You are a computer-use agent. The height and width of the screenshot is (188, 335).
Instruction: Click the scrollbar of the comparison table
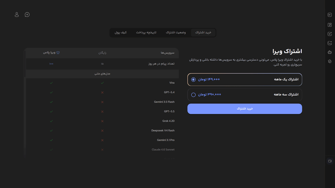(25, 64)
